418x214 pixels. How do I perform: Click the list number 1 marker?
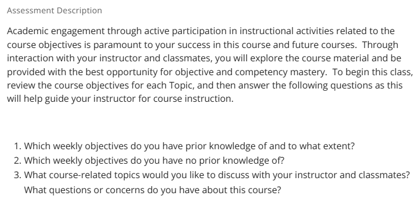pos(17,146)
